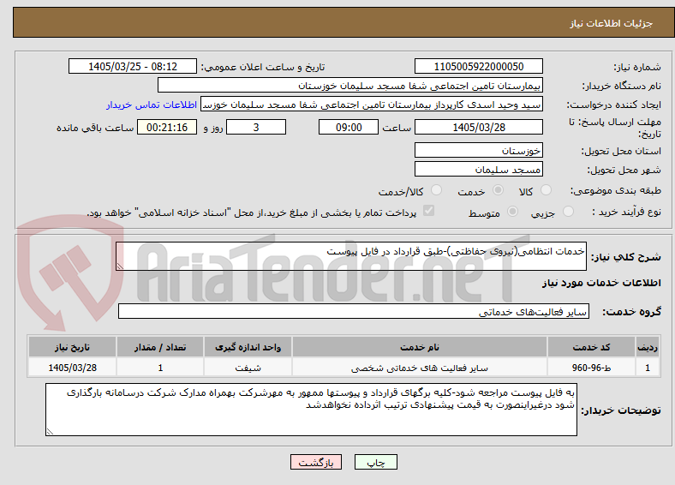Image resolution: width=675 pixels, height=485 pixels.
Task: Click the delivery province field خوزستان
Action: (x=478, y=150)
